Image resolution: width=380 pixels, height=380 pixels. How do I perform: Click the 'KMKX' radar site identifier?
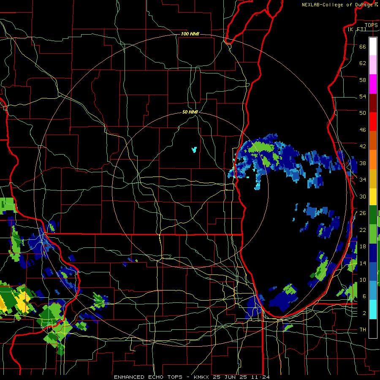[201, 377]
